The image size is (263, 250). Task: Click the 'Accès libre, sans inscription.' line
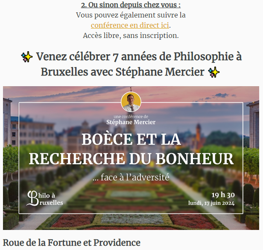pyautogui.click(x=131, y=35)
